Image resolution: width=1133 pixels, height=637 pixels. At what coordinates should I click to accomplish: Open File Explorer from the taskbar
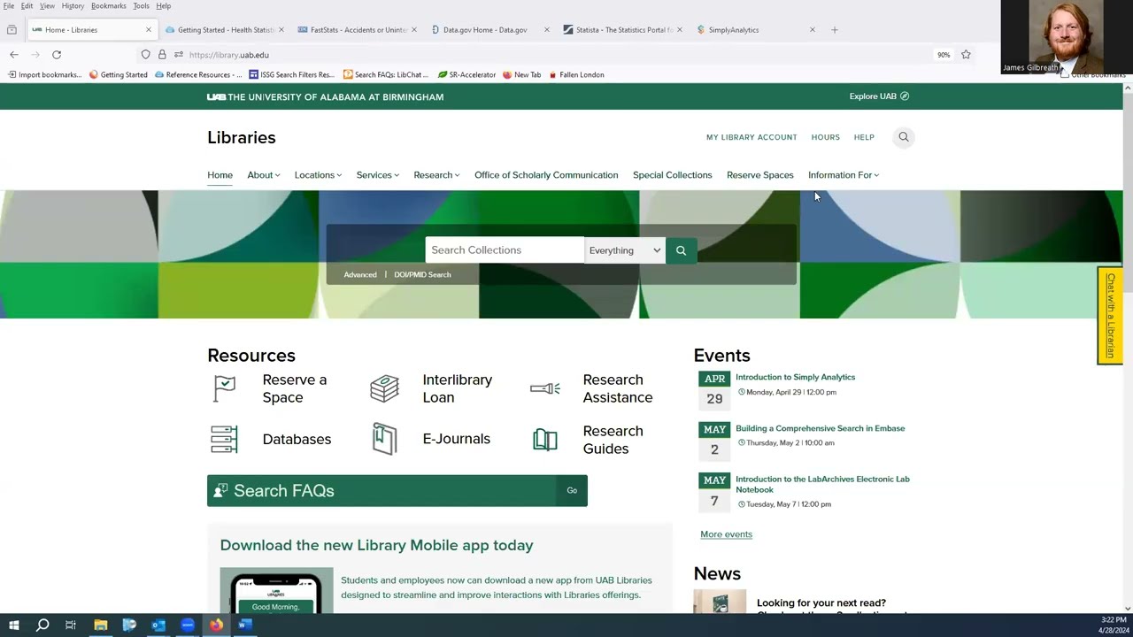[101, 625]
